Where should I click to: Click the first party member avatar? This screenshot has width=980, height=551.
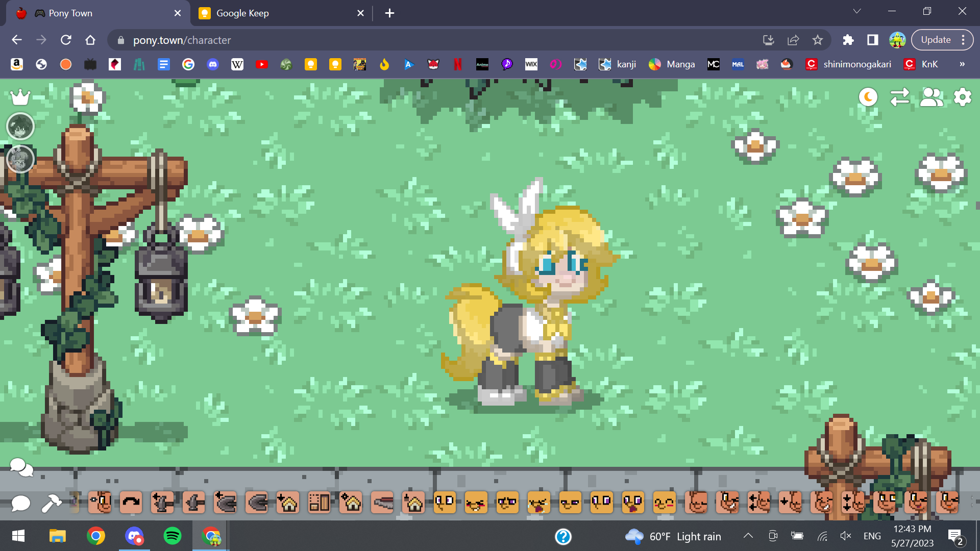tap(20, 127)
